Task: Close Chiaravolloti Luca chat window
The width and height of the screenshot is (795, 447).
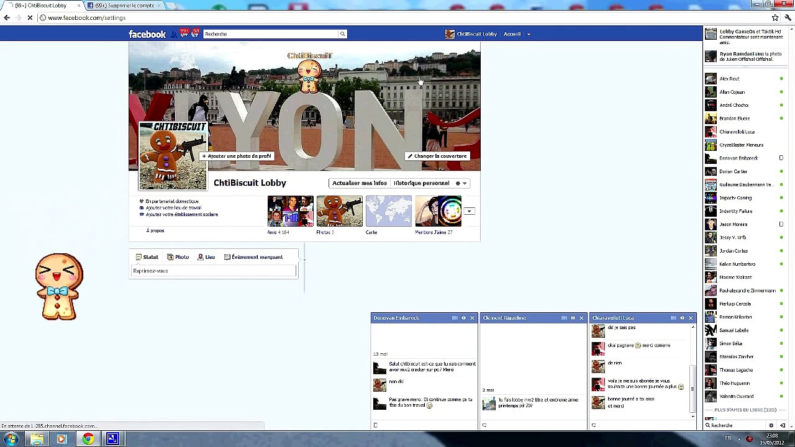Action: (x=691, y=318)
